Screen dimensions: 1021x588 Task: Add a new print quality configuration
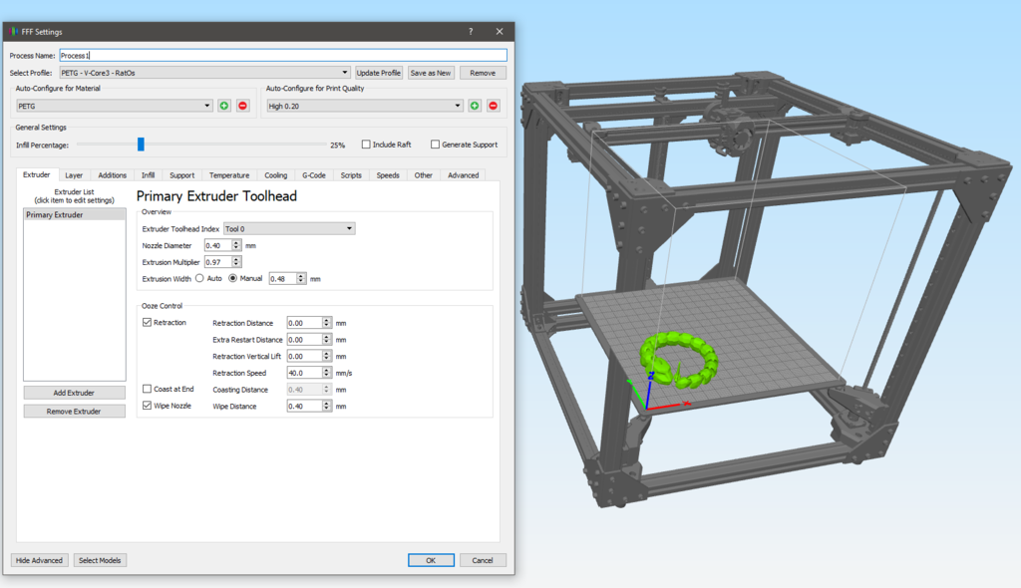point(475,106)
